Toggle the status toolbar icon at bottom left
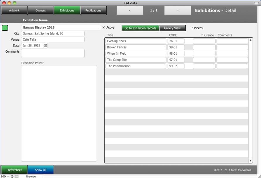 coord(17,176)
